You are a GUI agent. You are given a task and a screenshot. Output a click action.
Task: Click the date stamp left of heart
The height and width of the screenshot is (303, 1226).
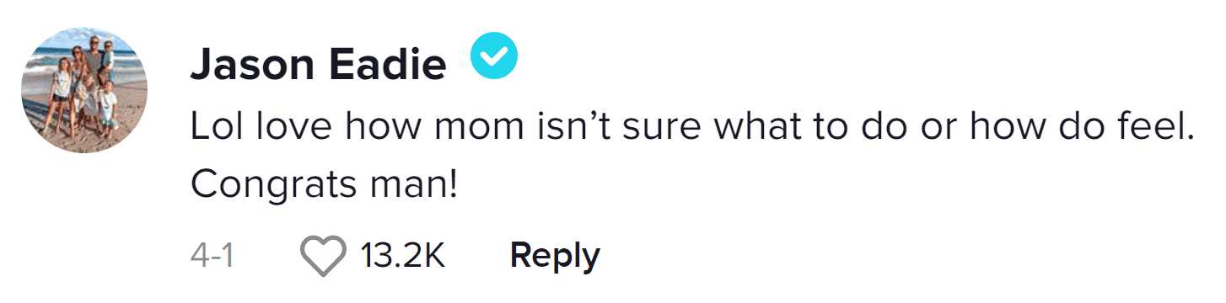[212, 256]
